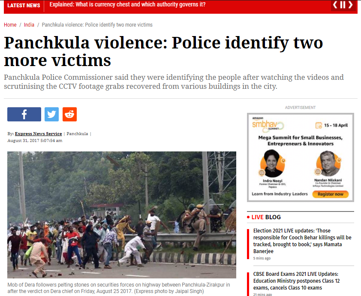Share article on Reddit
The image size is (361, 296).
(x=69, y=114)
